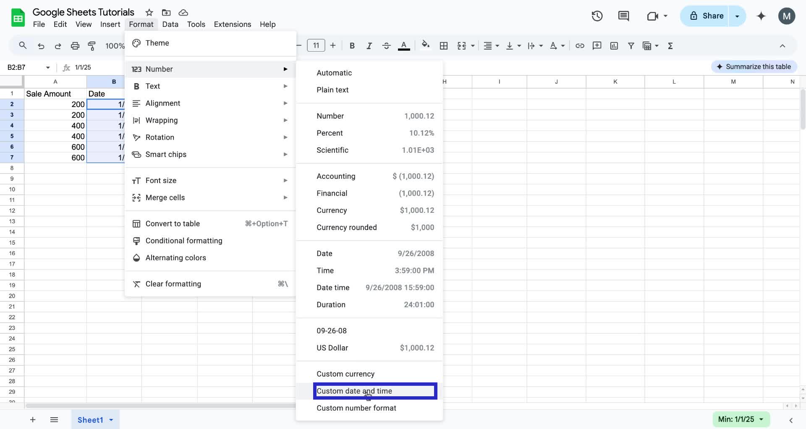Toggle italic formatting

point(369,46)
